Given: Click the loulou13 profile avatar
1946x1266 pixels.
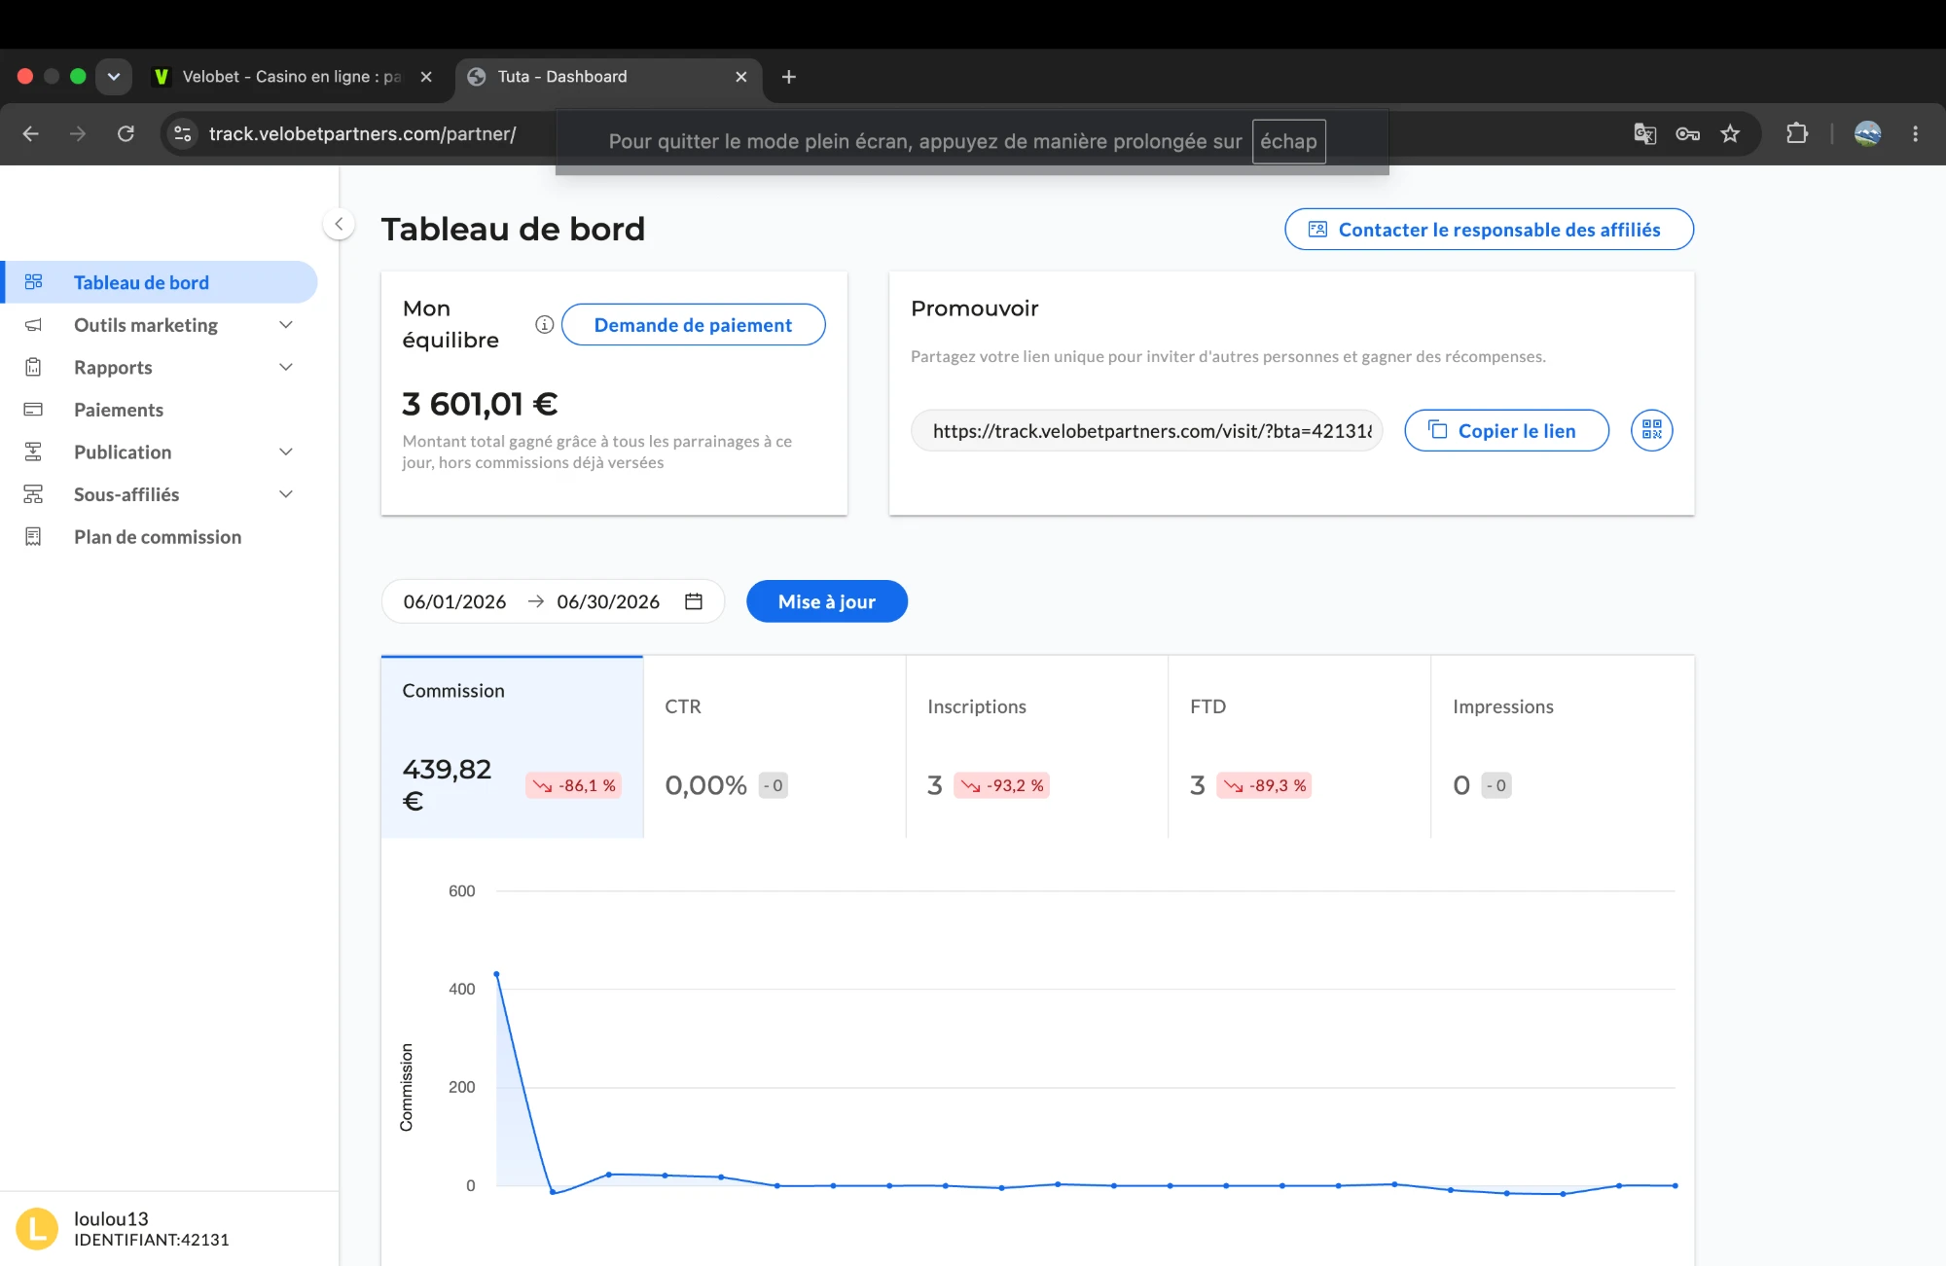Looking at the screenshot, I should pos(37,1228).
